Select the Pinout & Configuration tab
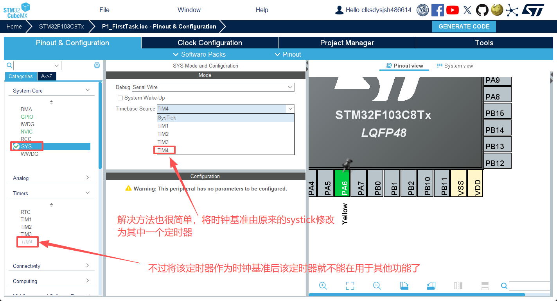 [x=72, y=43]
